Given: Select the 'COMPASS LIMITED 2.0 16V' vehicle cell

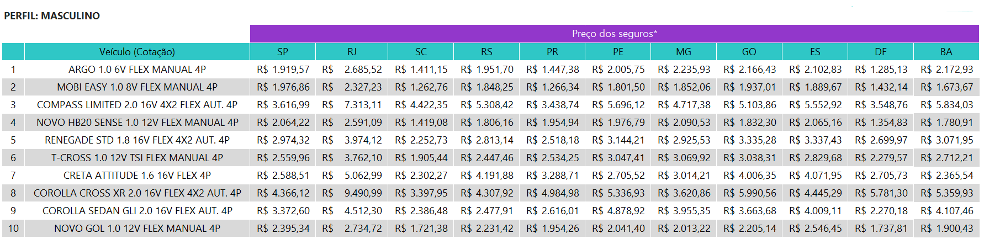Looking at the screenshot, I should 137,105.
